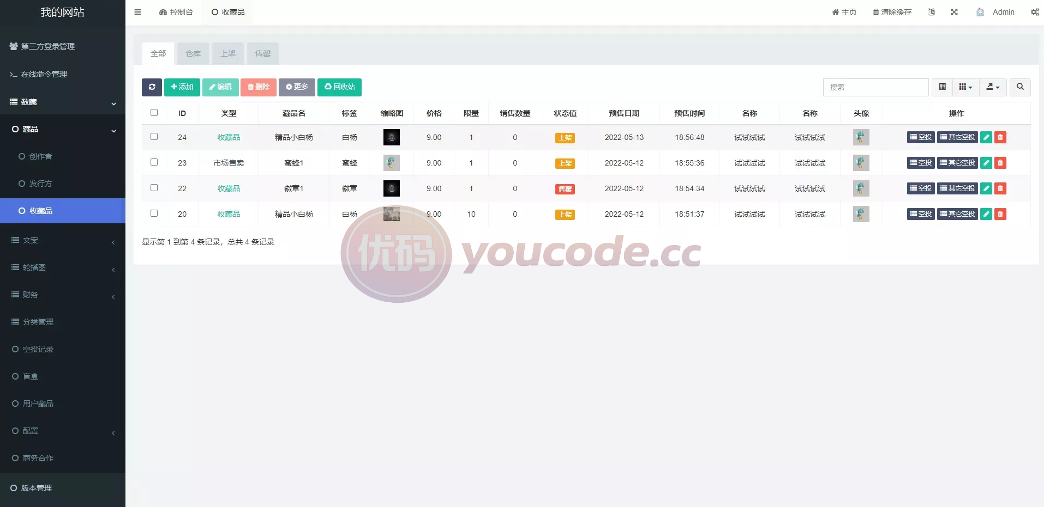Open thumbnail image of row ID 20

(392, 214)
